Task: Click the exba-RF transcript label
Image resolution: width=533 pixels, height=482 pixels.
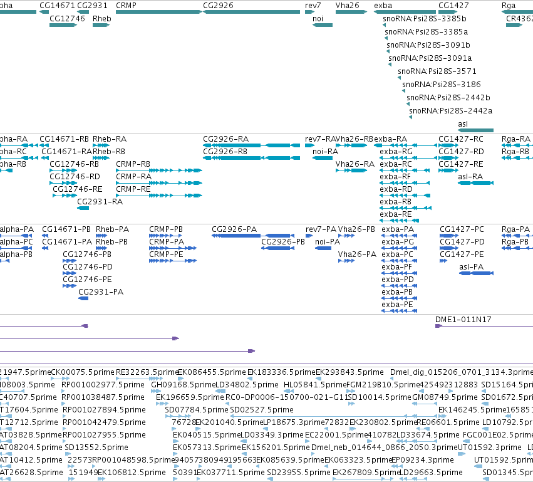Action: 395,177
